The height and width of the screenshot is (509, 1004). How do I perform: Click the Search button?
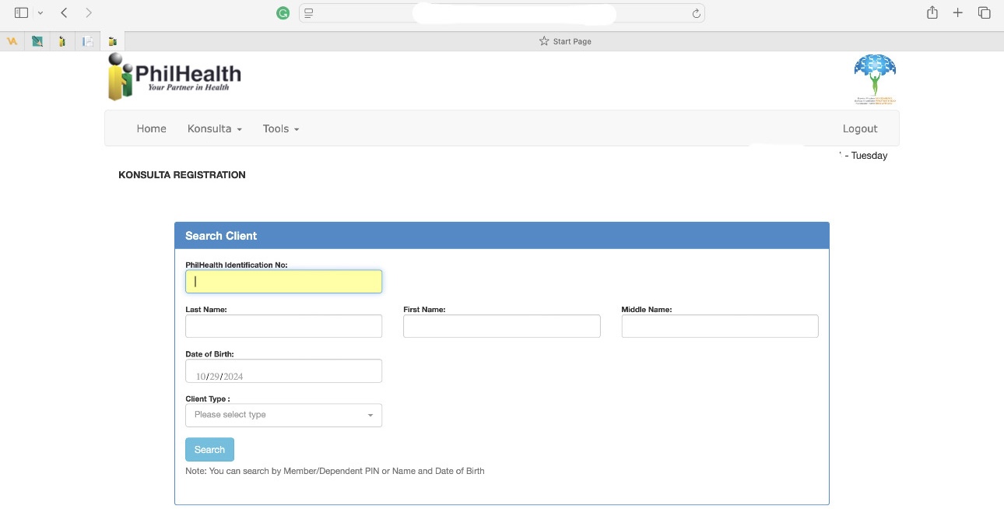(x=209, y=450)
